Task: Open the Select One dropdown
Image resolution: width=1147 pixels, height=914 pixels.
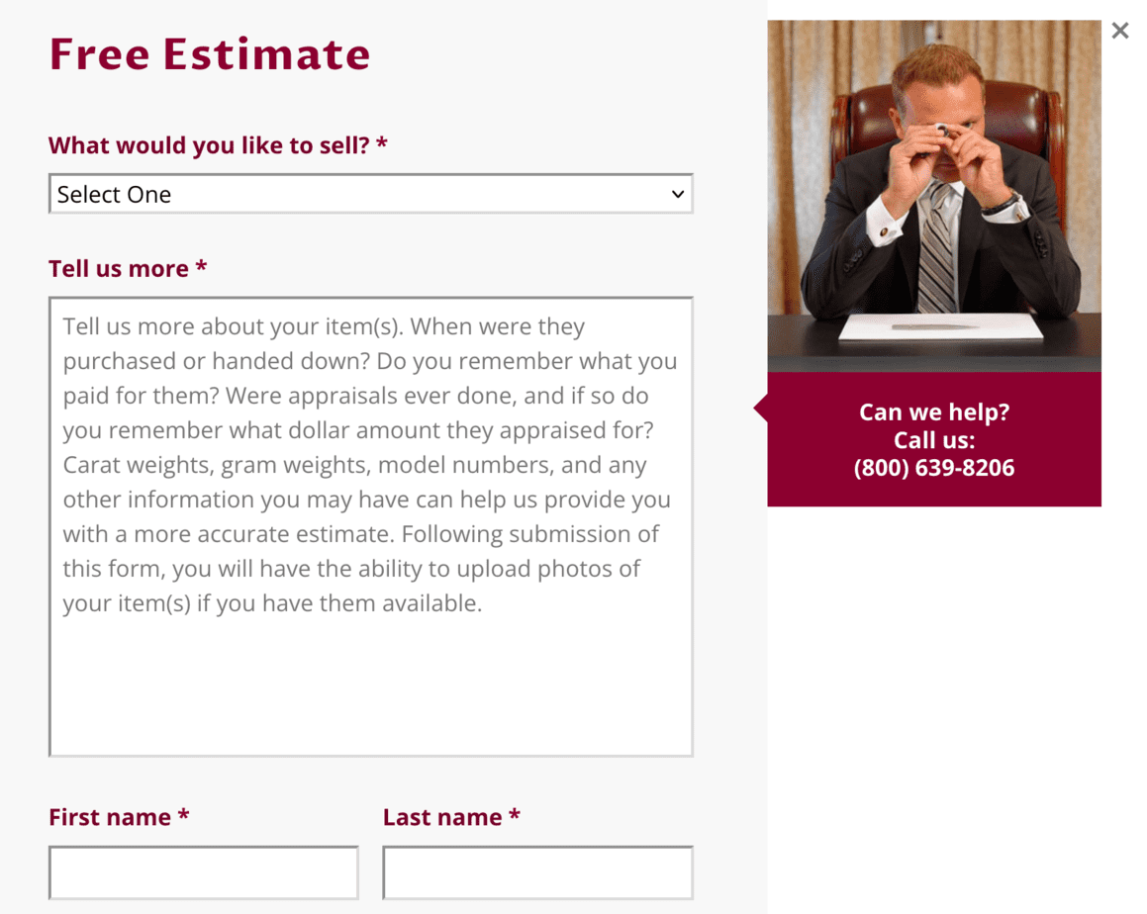Action: pyautogui.click(x=371, y=194)
